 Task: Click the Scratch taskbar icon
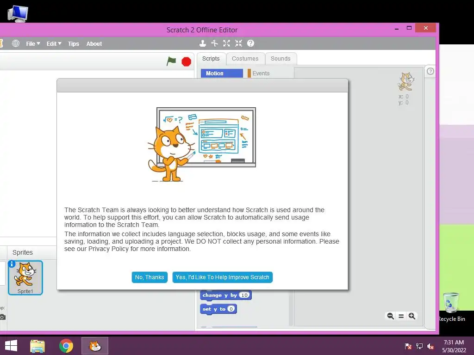coord(95,346)
